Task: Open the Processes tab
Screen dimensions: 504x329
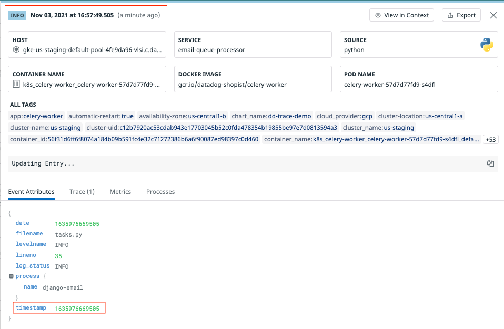Action: tap(160, 192)
